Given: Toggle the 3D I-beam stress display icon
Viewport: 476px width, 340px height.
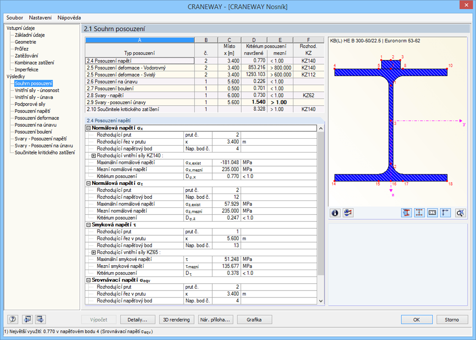Looking at the screenshot, I should tap(406, 213).
